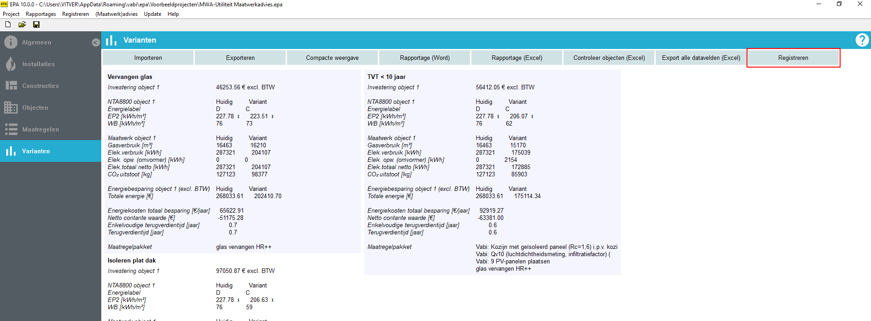Image resolution: width=871 pixels, height=321 pixels.
Task: Click investment value 56412.05 € excl. BTW
Action: coord(505,87)
